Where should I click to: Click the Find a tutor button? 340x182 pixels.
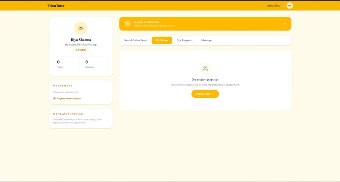205,94
